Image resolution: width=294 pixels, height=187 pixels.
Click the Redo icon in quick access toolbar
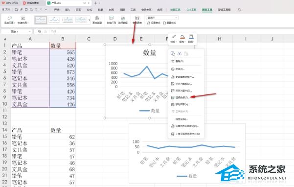click(41, 10)
